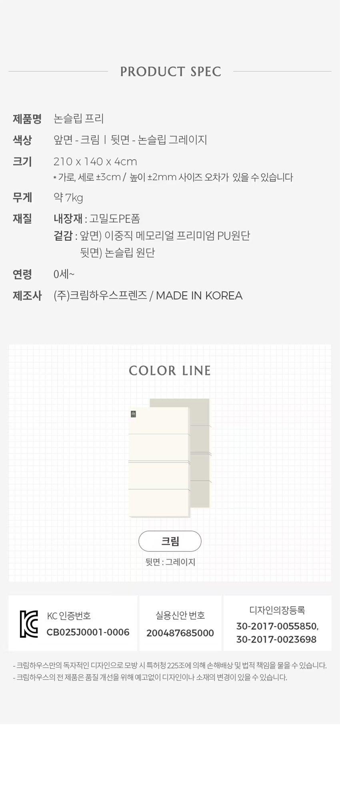Click the 뒷면 : 그레이지 caption
Image resolution: width=340 pixels, height=788 pixels.
pos(170,562)
